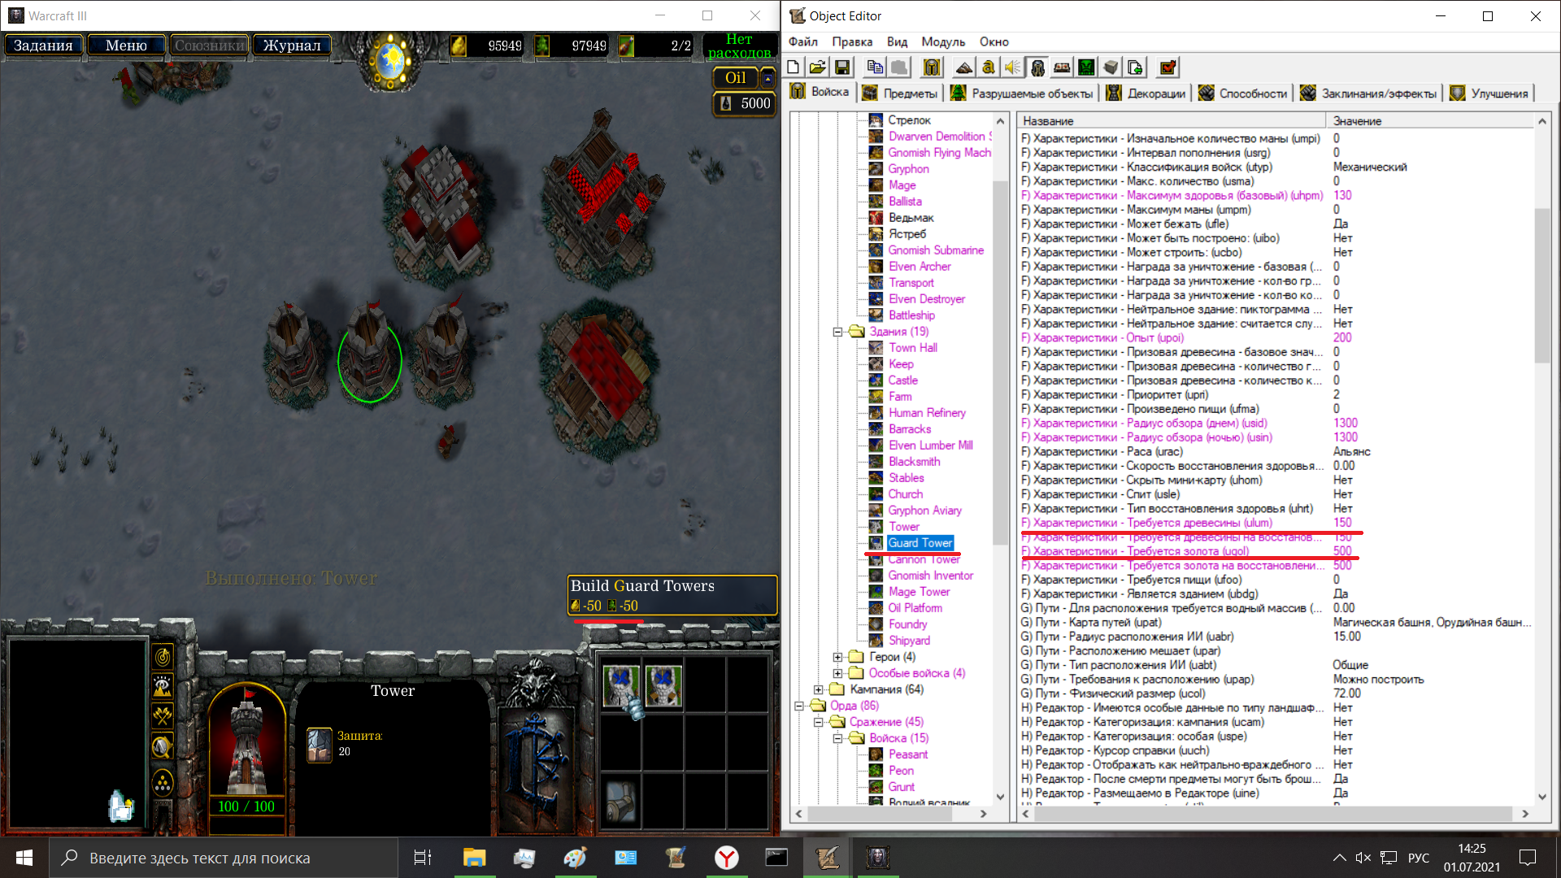The image size is (1561, 878).
Task: Open the Вид menu
Action: click(x=897, y=41)
